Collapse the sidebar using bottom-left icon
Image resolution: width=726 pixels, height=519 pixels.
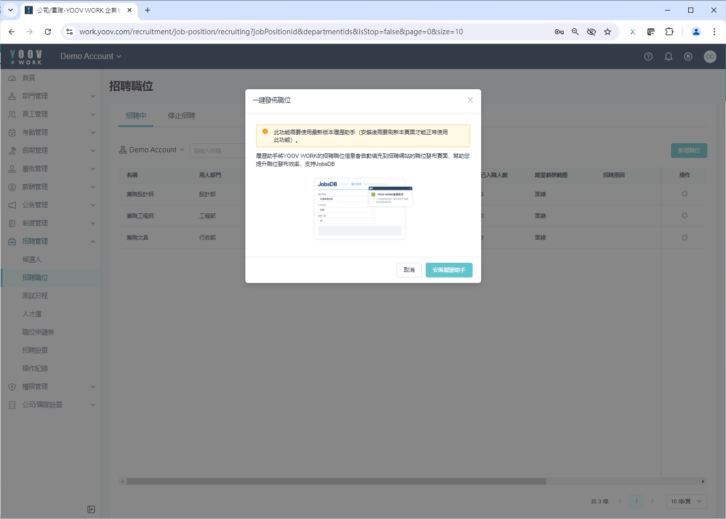(91, 509)
